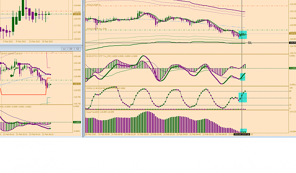The width and height of the screenshot is (296, 173).
Task: Click the 23 Feb 02:00 time axis label
Action: coord(143,134)
